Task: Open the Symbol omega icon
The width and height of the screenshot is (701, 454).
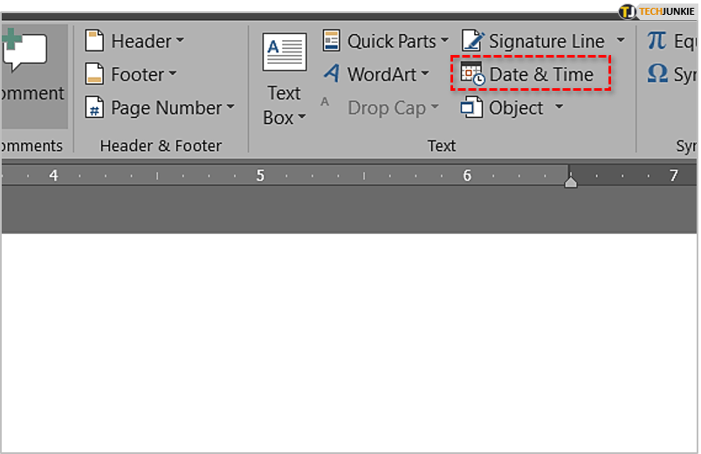Action: [x=657, y=75]
